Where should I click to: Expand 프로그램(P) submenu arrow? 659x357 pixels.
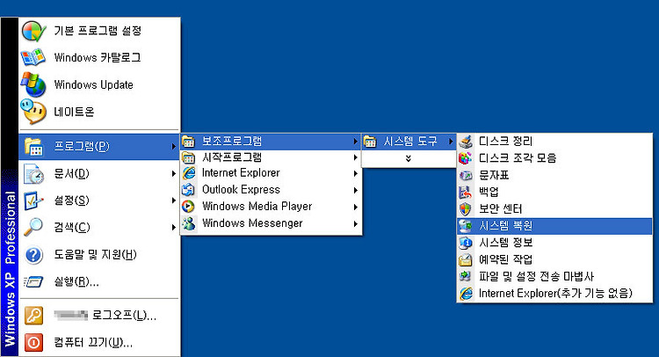pyautogui.click(x=173, y=147)
